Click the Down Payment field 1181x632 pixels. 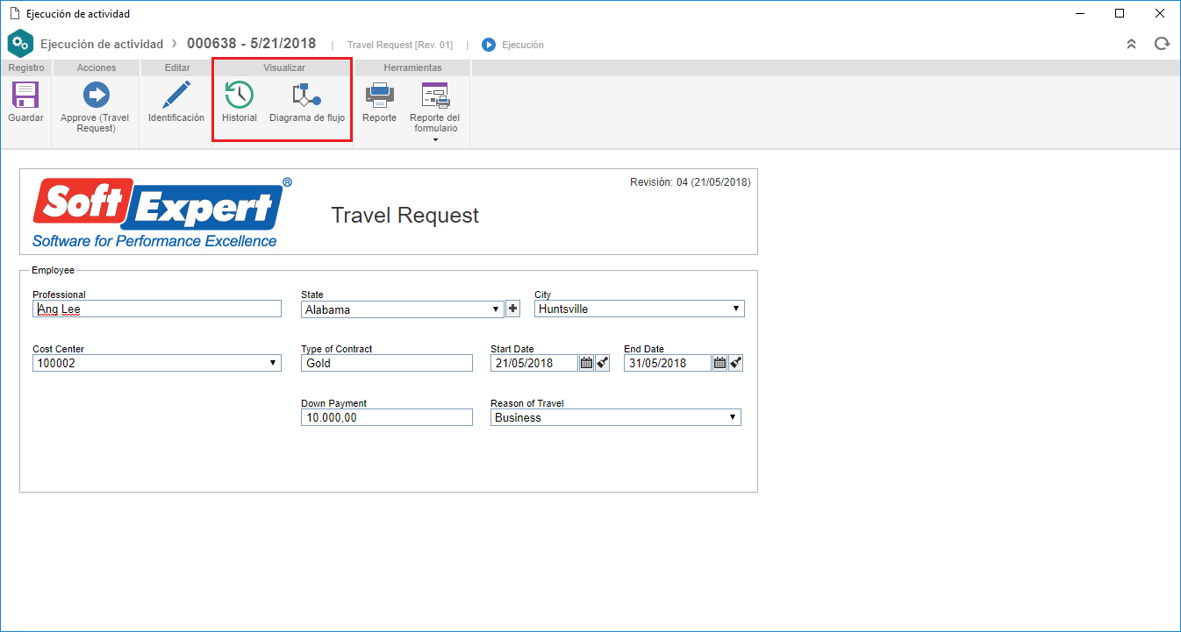click(x=387, y=417)
